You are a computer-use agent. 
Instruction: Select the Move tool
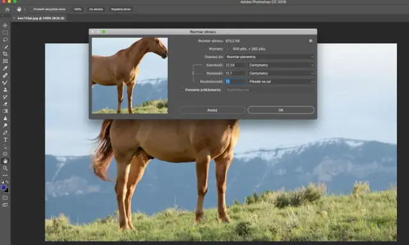[5, 26]
